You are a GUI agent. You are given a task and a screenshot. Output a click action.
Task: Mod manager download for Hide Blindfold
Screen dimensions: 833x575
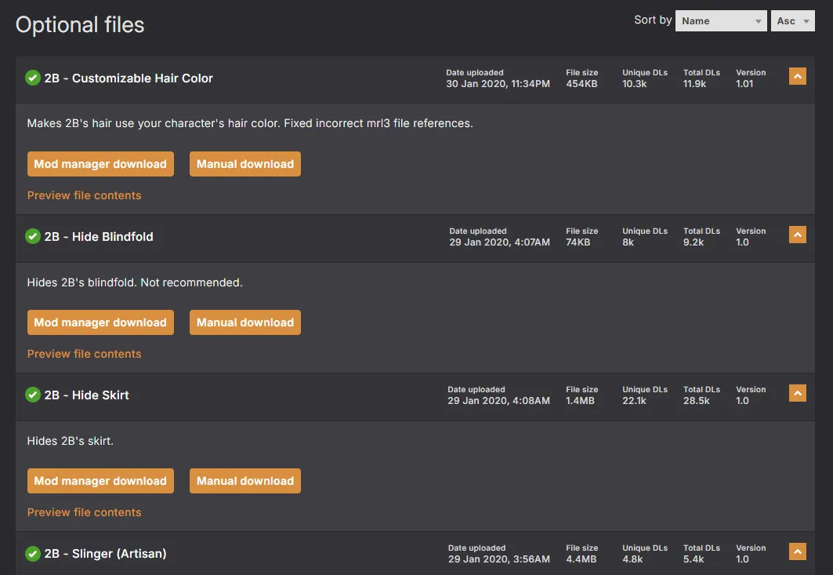click(x=100, y=322)
